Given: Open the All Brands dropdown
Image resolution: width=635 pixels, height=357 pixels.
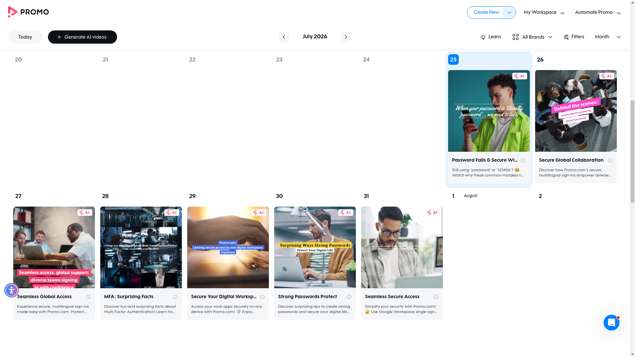Looking at the screenshot, I should pos(532,37).
